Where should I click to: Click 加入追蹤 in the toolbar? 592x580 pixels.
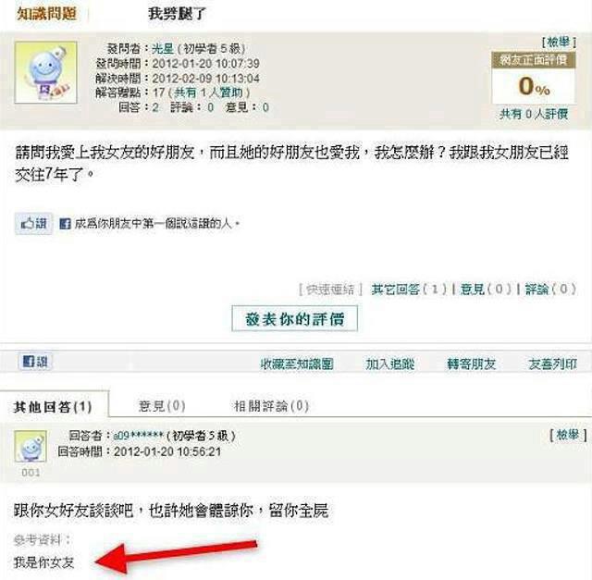click(390, 364)
